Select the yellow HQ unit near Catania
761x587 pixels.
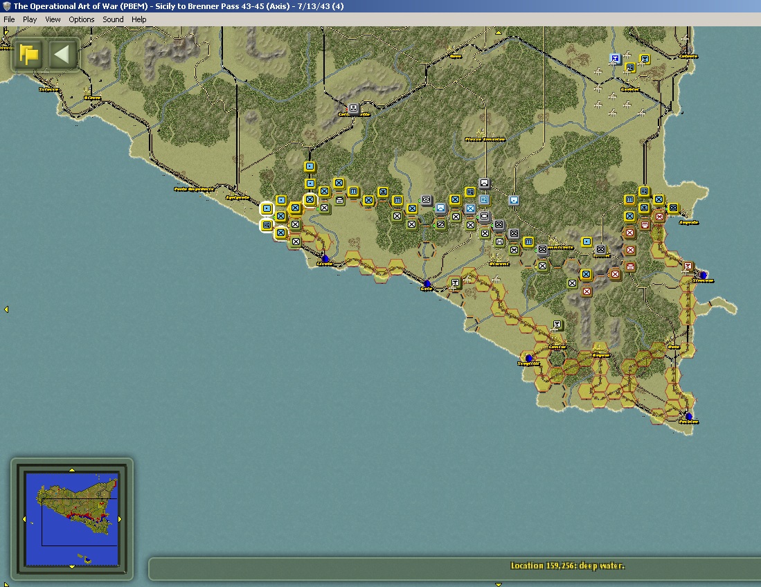point(630,67)
